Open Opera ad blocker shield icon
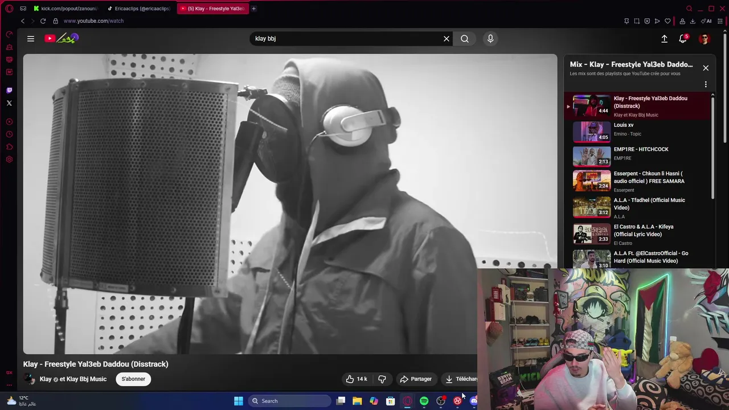 (647, 21)
